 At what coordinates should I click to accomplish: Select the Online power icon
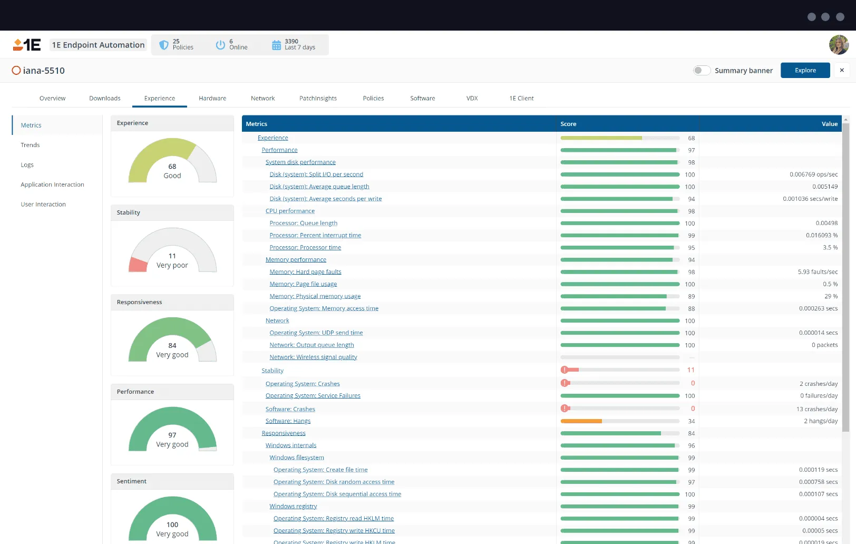point(220,44)
